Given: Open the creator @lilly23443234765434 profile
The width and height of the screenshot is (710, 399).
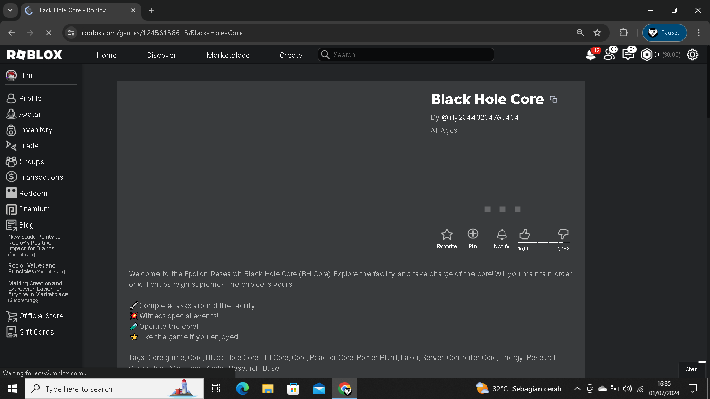Looking at the screenshot, I should click(x=480, y=117).
